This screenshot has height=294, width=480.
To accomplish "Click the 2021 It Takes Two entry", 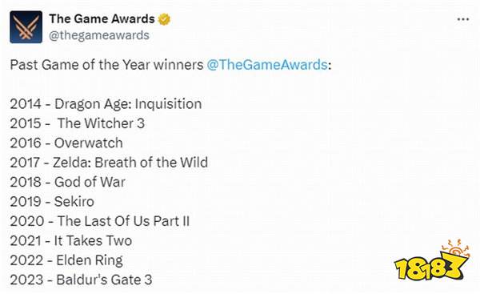I will coord(71,240).
